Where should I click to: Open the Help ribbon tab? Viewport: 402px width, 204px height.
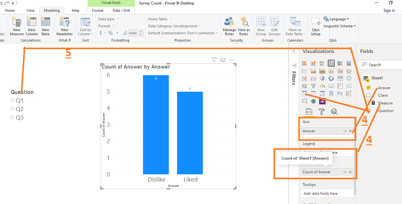tap(76, 10)
